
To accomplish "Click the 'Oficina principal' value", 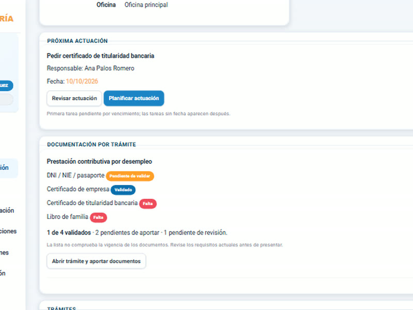I will 146,5.
